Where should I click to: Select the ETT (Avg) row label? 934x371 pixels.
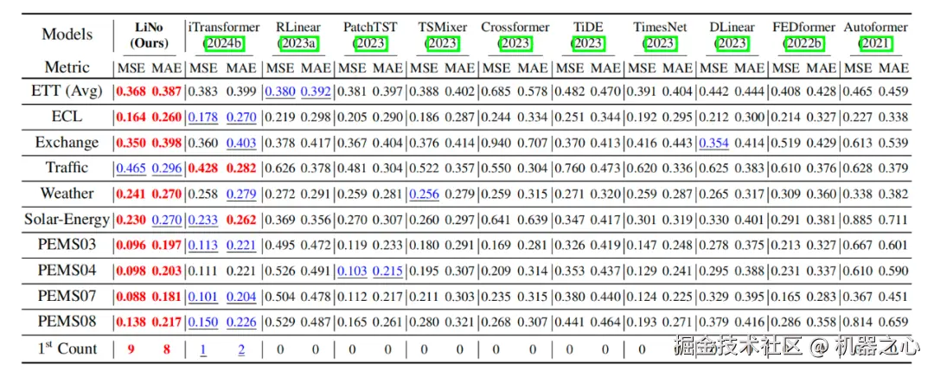(x=67, y=92)
